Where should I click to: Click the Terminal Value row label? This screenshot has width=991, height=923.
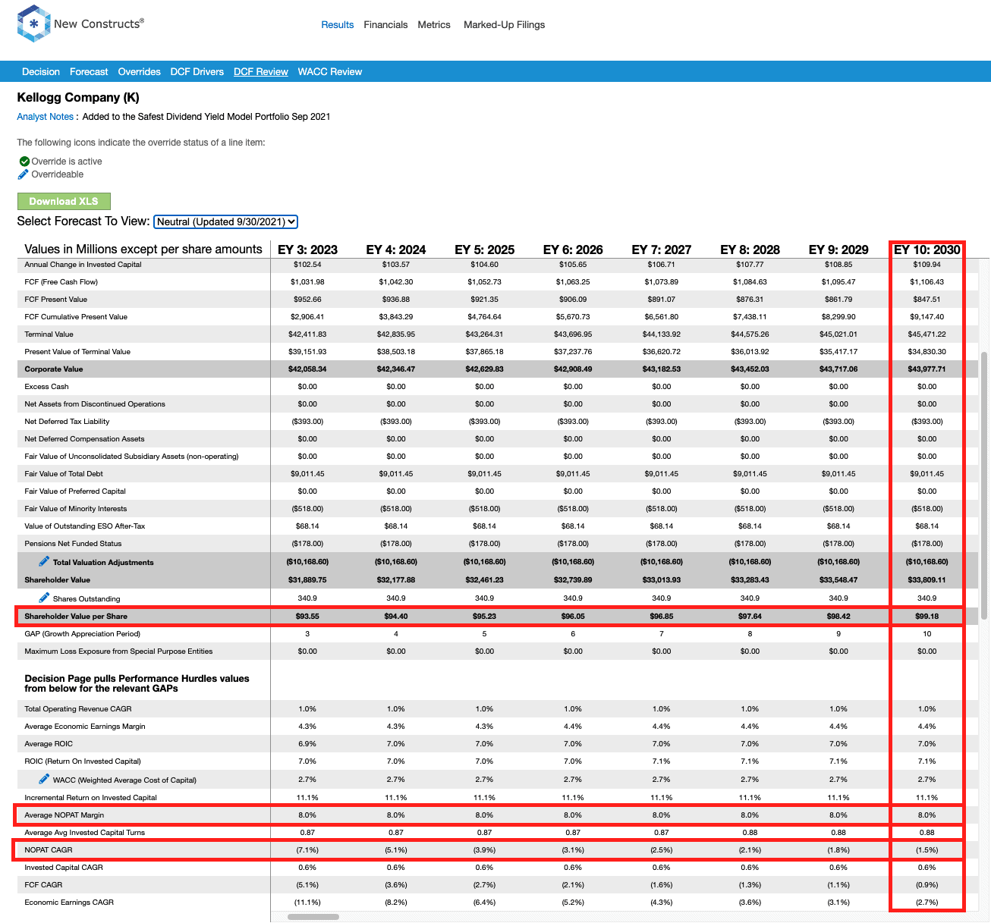pyautogui.click(x=49, y=334)
